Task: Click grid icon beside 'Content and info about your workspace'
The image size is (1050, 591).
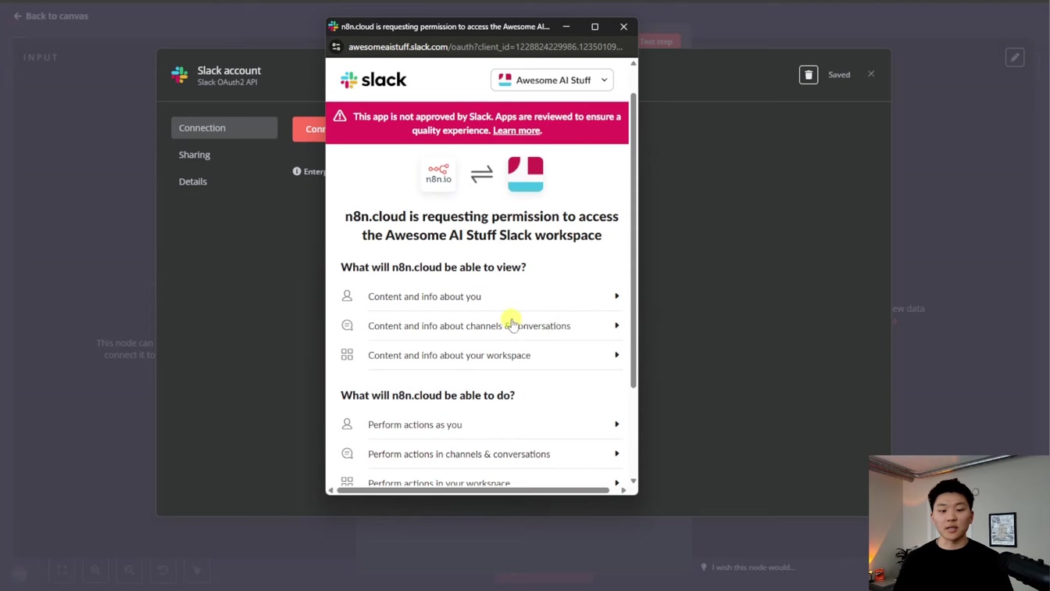Action: 347,355
